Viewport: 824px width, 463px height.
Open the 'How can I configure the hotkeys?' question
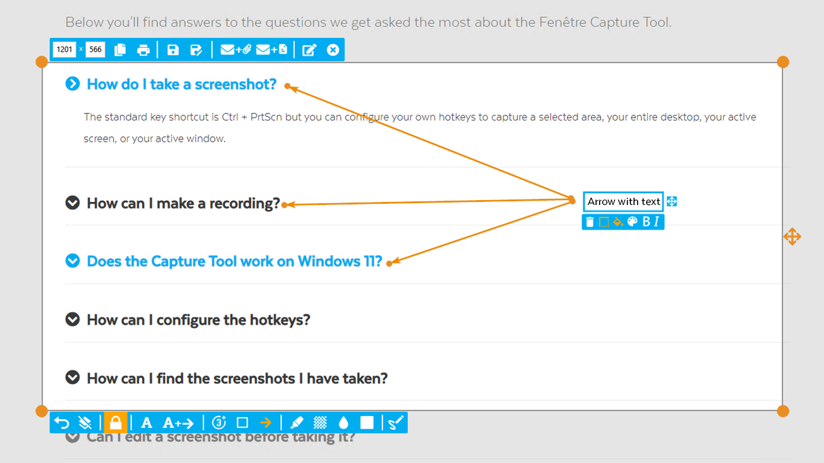(x=198, y=320)
